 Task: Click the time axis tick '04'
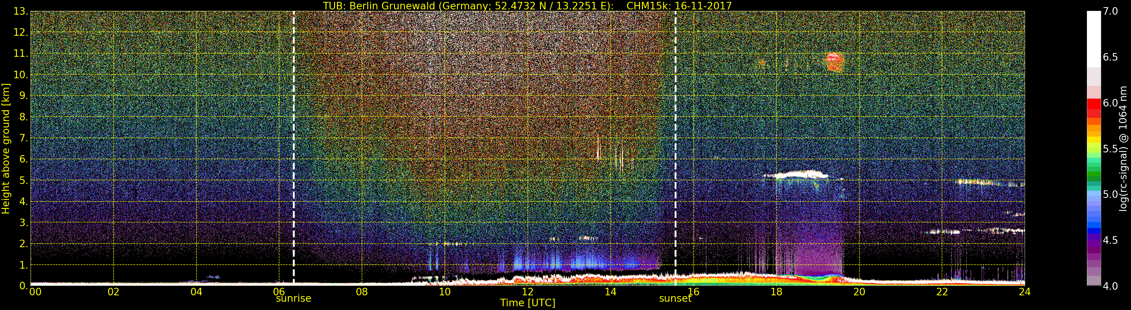point(196,292)
